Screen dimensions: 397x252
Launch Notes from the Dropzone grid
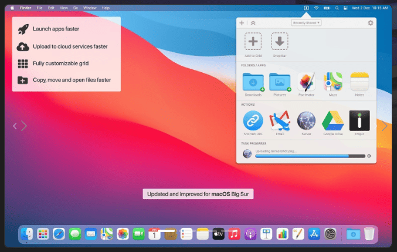(359, 82)
